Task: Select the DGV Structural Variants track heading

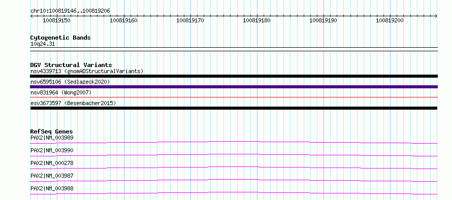Action: pos(71,65)
